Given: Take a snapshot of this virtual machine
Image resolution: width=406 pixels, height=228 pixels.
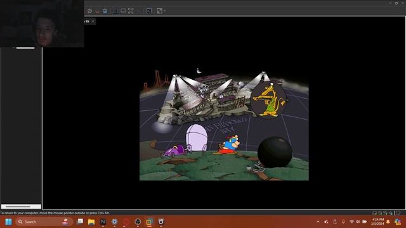Looking at the screenshot, I should (89, 11).
